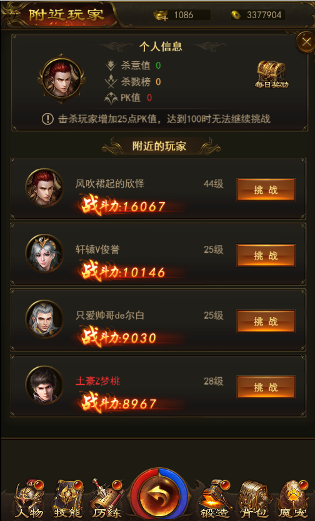The width and height of the screenshot is (315, 521).
Task: Click the coin balance 3377904
Action: [x=264, y=15]
